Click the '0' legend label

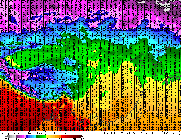[x=35, y=139]
